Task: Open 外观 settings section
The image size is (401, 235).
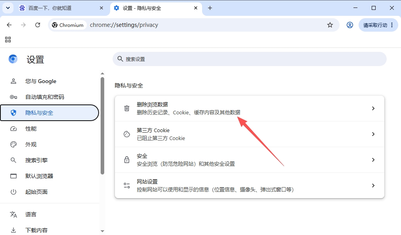Action: click(x=50, y=144)
